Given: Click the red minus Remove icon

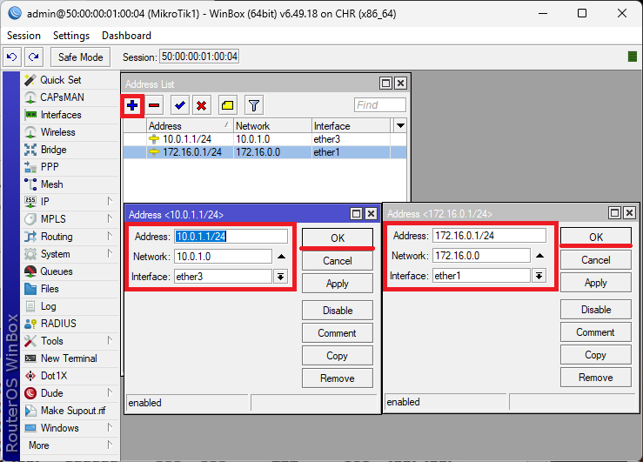Looking at the screenshot, I should coord(154,105).
